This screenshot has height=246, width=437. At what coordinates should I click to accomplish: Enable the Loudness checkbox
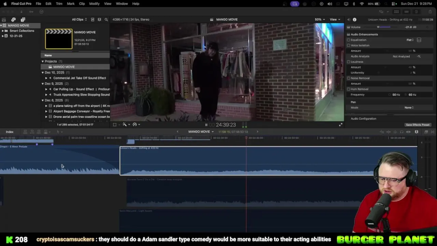tap(349, 62)
